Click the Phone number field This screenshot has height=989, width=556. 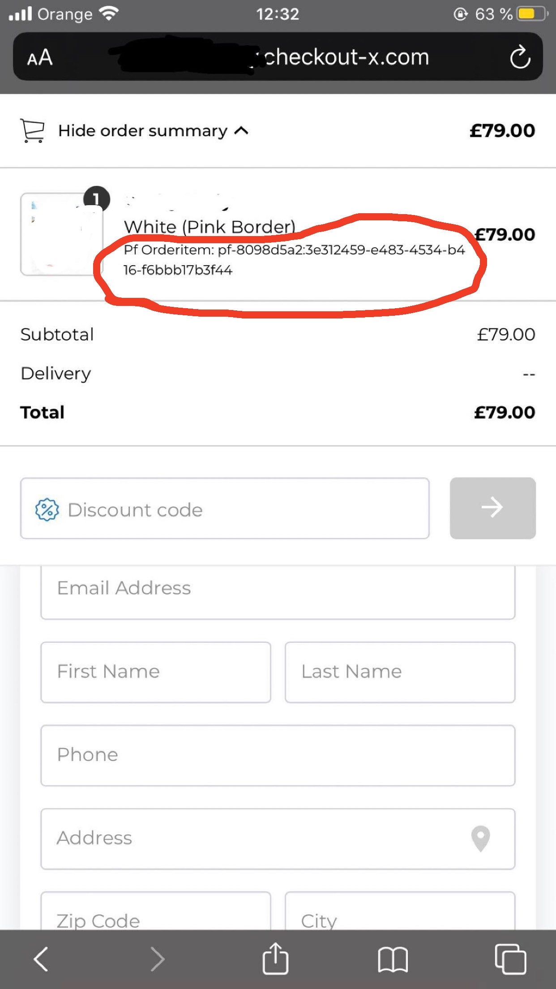point(278,755)
